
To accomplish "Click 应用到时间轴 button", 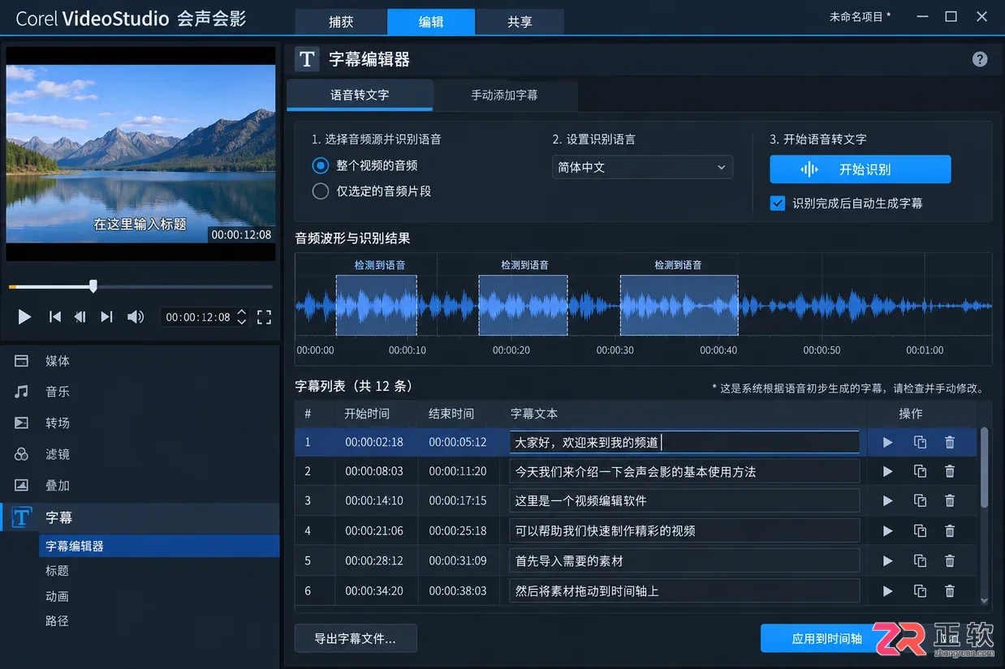I will tap(826, 638).
